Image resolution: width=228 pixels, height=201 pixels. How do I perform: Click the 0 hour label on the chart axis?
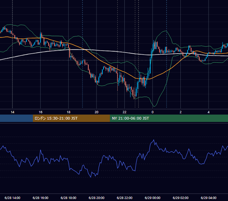pos(153,112)
